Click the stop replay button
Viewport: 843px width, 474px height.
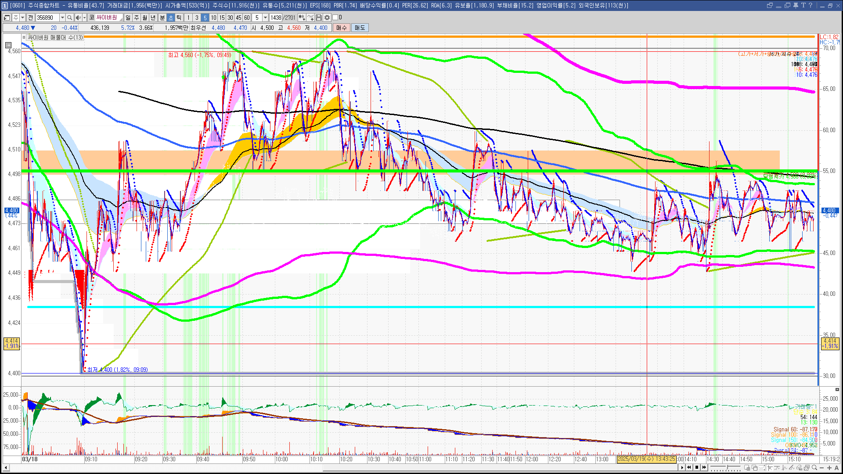click(x=696, y=467)
